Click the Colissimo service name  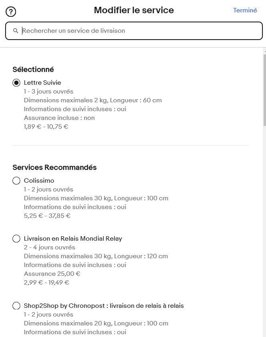[39, 181]
